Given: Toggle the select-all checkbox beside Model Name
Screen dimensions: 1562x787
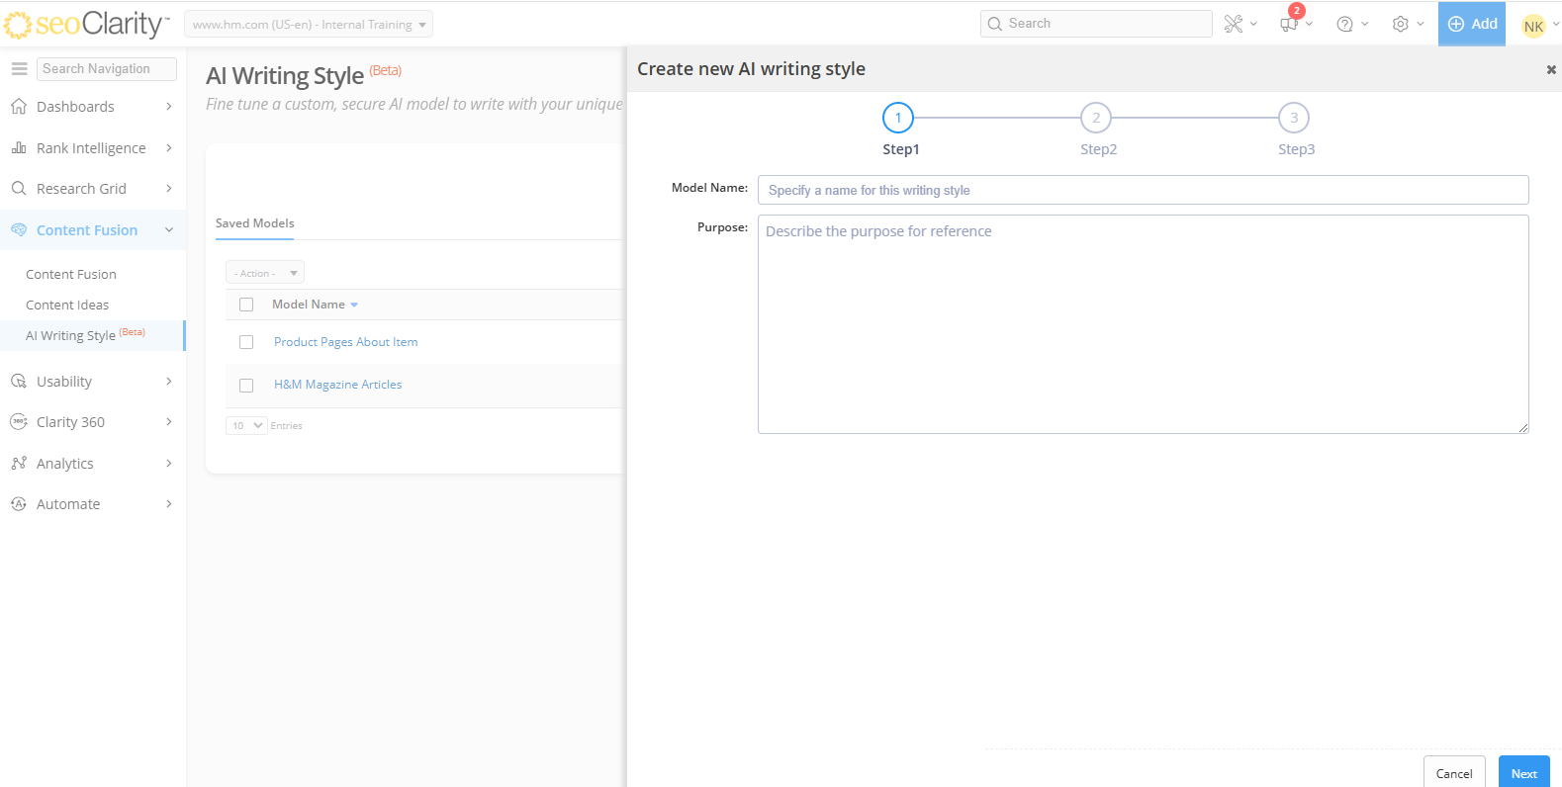Looking at the screenshot, I should [246, 305].
